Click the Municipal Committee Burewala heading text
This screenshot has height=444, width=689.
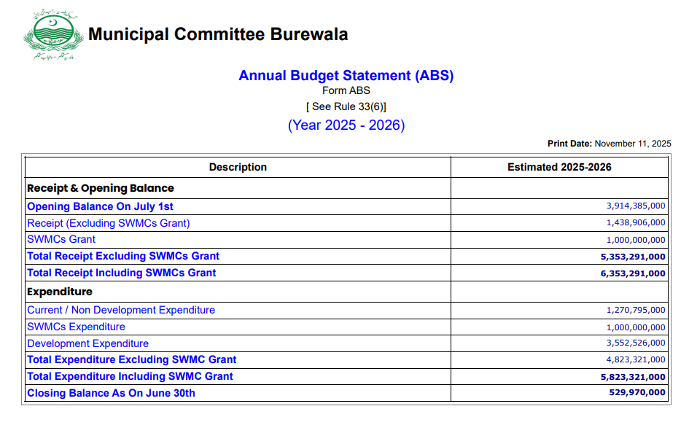pos(218,34)
